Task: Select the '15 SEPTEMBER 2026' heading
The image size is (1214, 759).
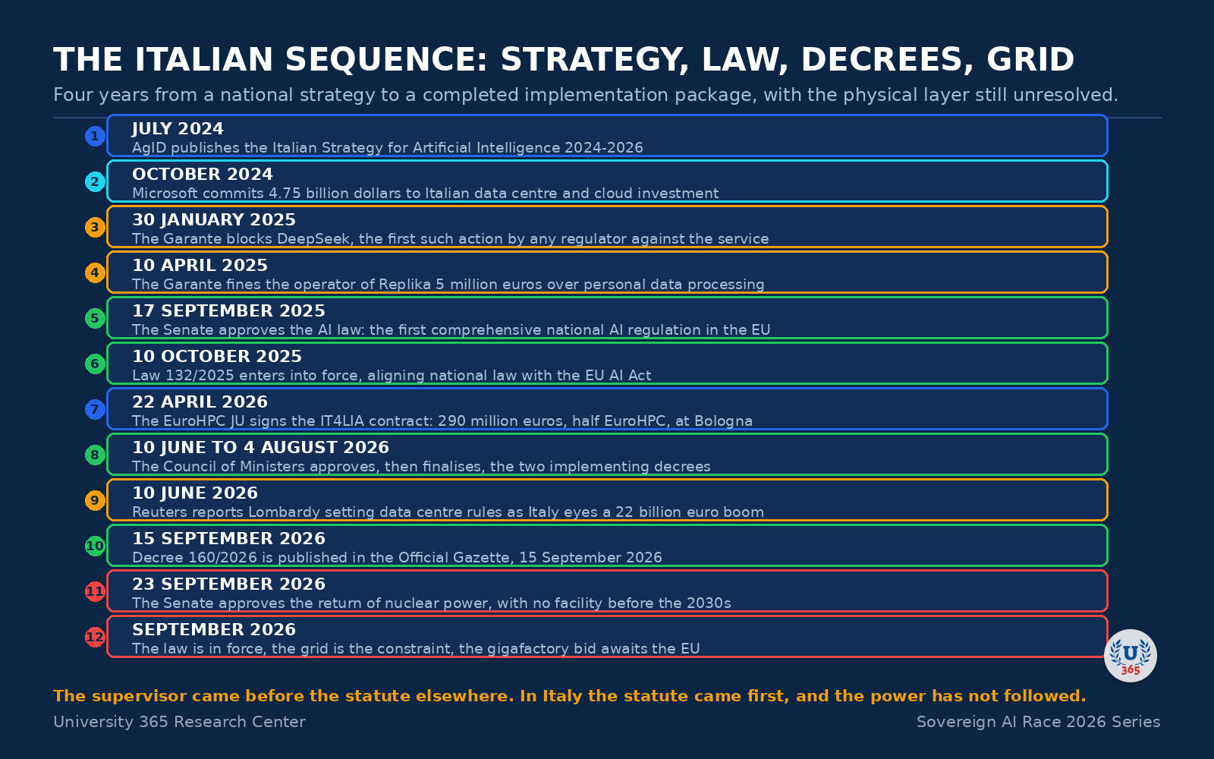Action: (x=229, y=539)
